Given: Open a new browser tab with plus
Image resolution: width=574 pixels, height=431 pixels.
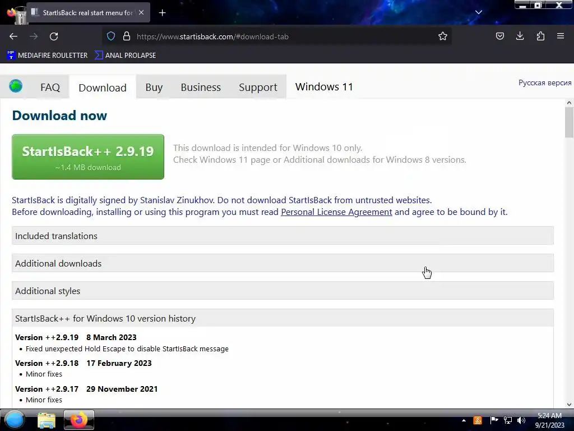Looking at the screenshot, I should click(x=162, y=13).
